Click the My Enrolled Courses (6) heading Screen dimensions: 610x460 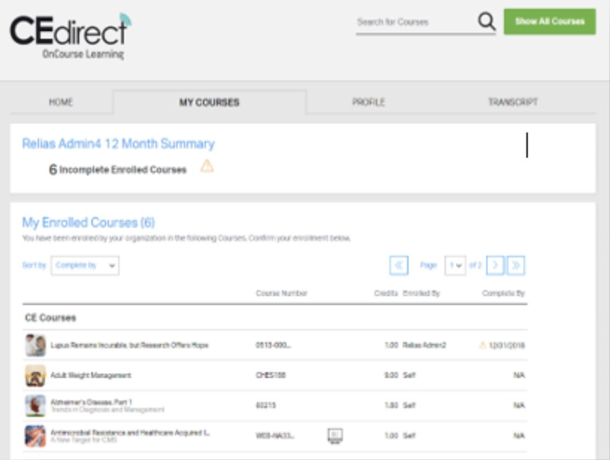click(88, 223)
